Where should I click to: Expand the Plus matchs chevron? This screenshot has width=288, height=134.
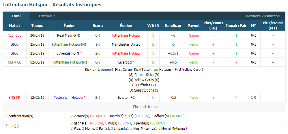coord(156,107)
